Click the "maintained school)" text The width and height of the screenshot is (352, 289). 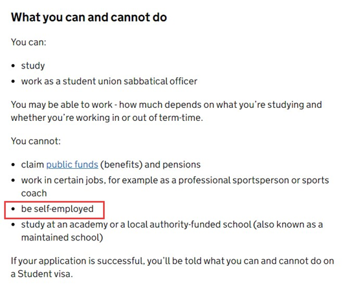(x=62, y=237)
